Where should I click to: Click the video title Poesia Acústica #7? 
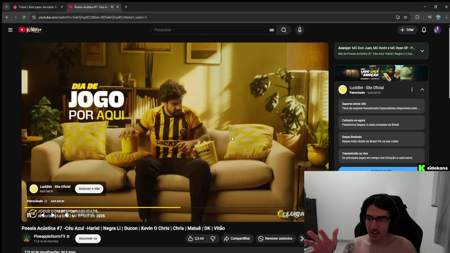[123, 228]
